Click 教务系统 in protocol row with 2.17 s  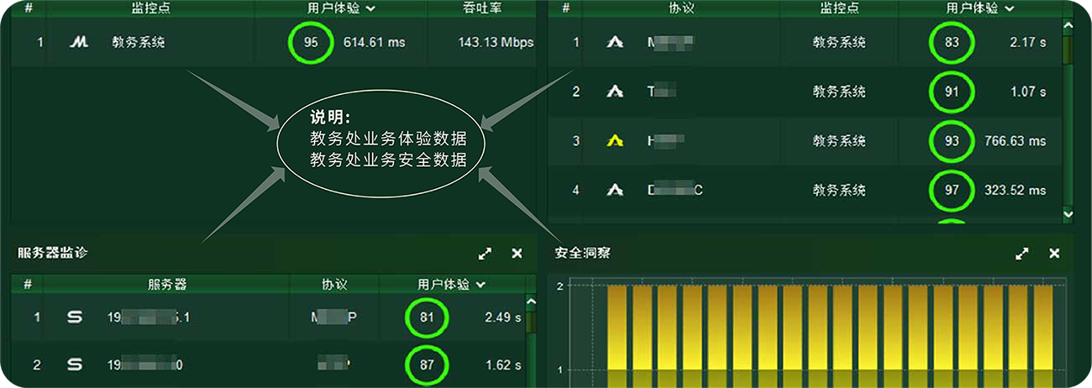coord(838,42)
